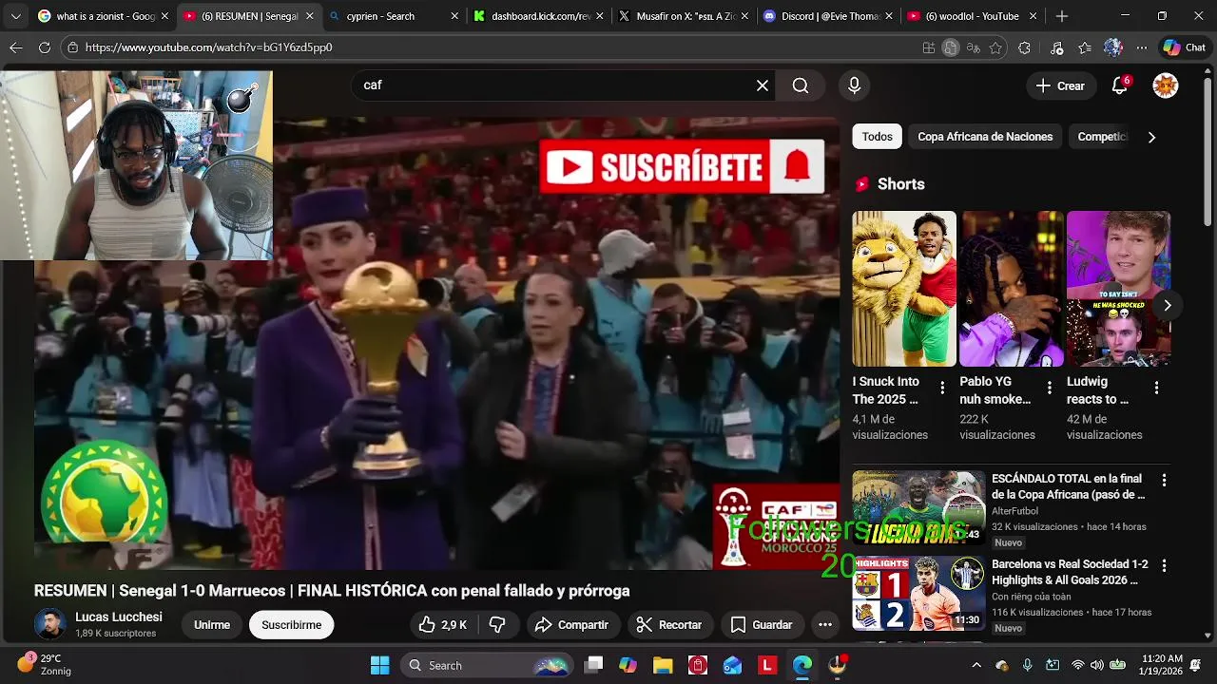This screenshot has width=1217, height=684.
Task: Clear the YouTube search text
Action: click(x=763, y=85)
